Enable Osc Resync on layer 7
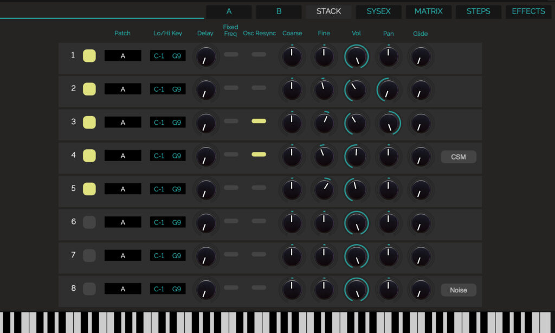This screenshot has width=555, height=333. click(x=259, y=254)
